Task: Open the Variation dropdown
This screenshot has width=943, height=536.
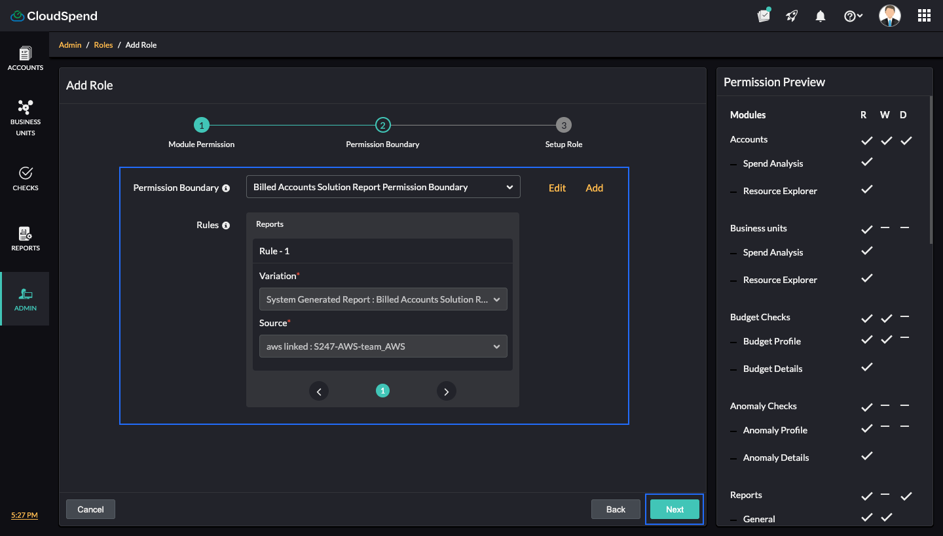Action: pos(383,299)
